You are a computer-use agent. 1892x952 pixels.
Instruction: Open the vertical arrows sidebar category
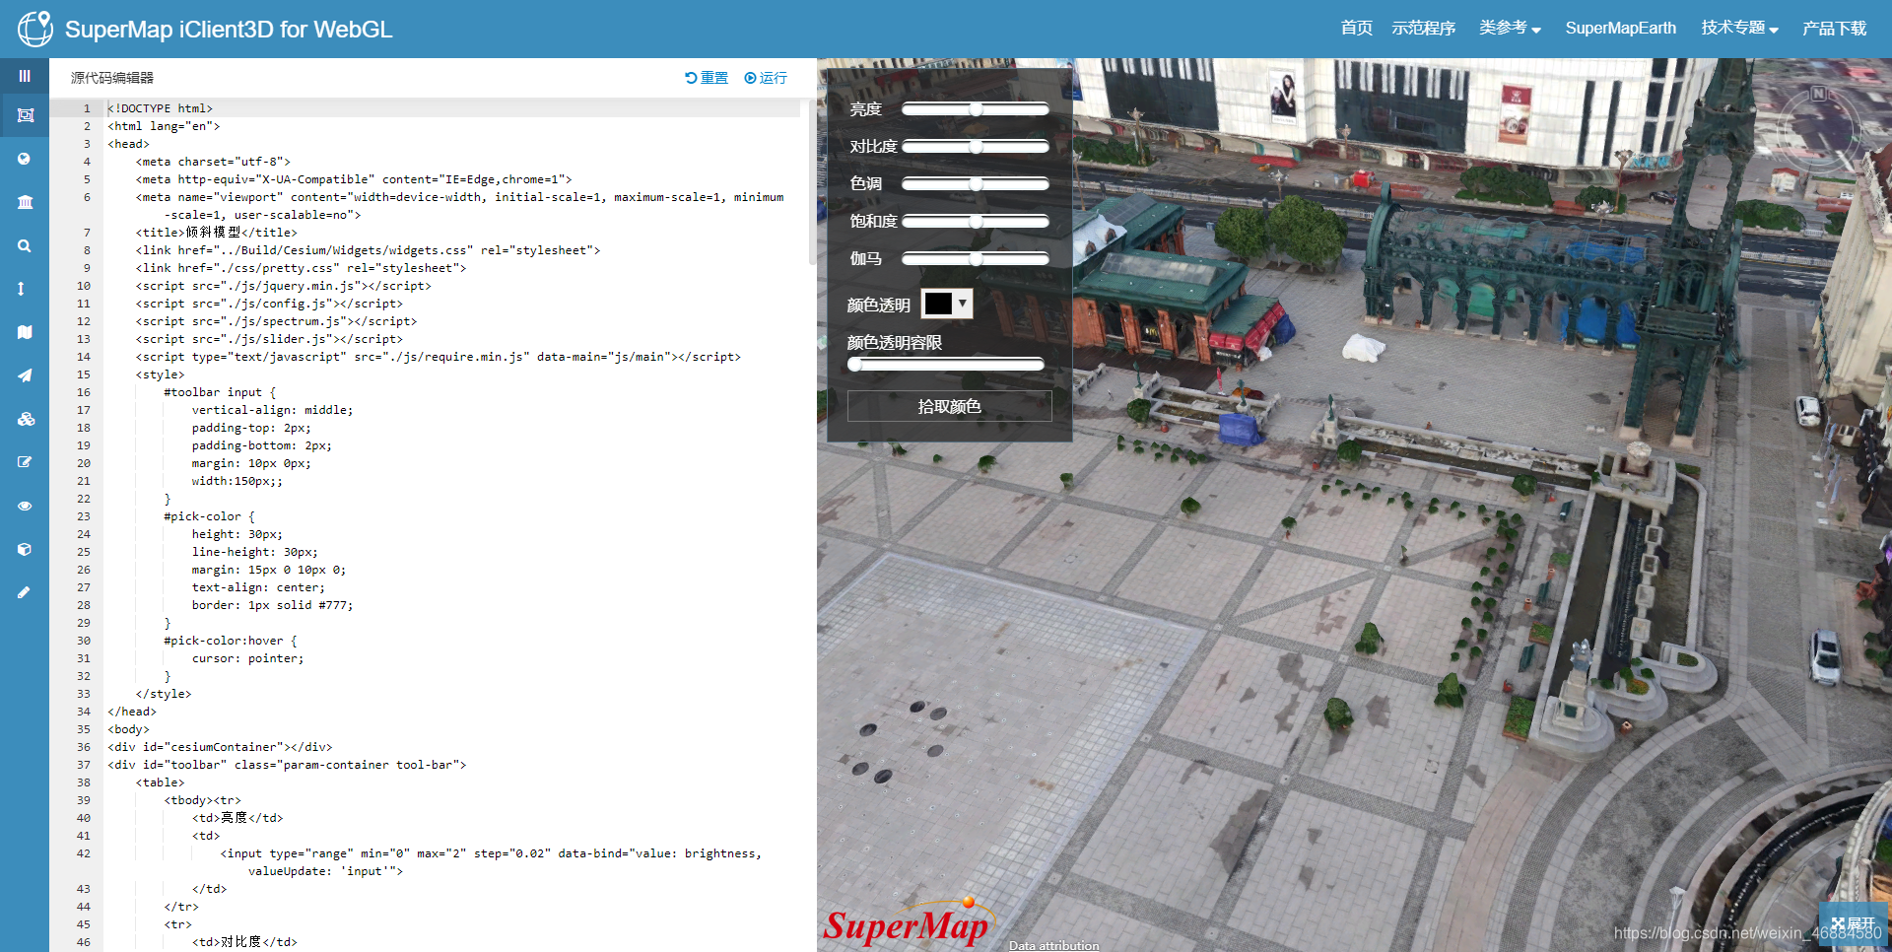point(22,289)
